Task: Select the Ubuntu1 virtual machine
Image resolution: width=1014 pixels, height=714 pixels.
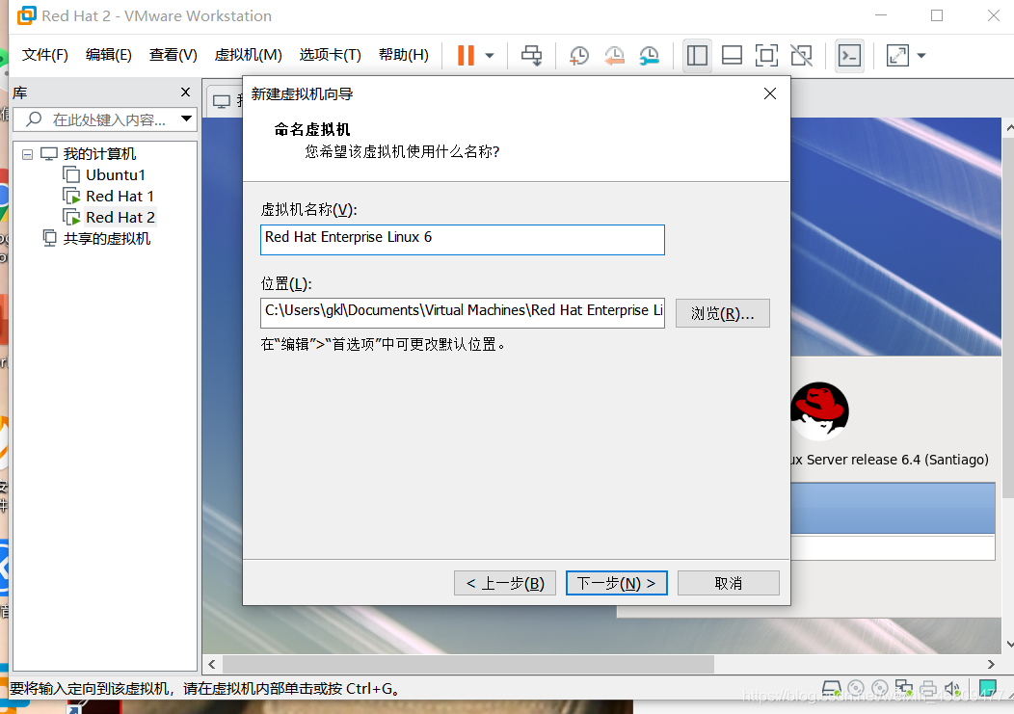Action: pos(115,175)
